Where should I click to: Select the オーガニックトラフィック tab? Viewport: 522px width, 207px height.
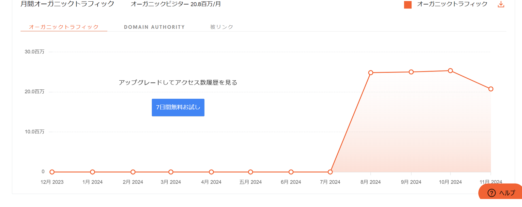click(x=64, y=27)
